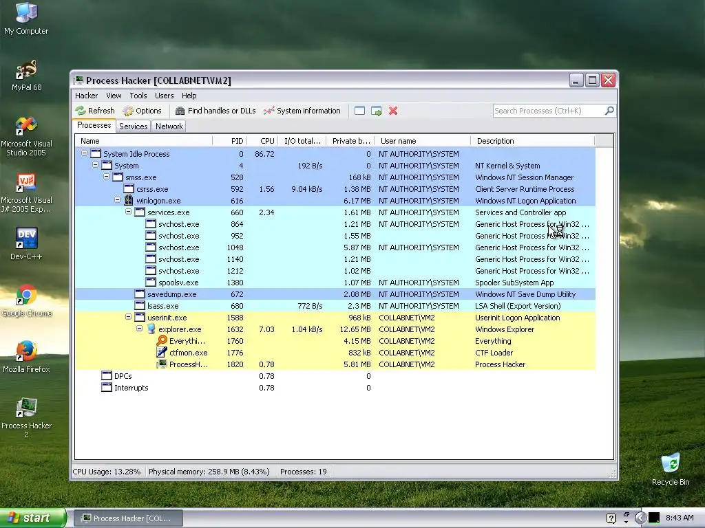Image resolution: width=705 pixels, height=528 pixels.
Task: Collapse the explorer.exe tree node
Action: tap(139, 328)
